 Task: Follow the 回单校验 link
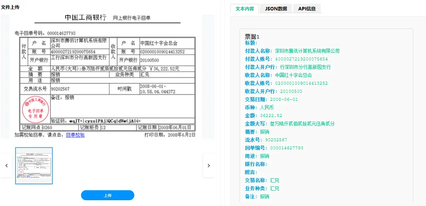[x=76, y=135]
